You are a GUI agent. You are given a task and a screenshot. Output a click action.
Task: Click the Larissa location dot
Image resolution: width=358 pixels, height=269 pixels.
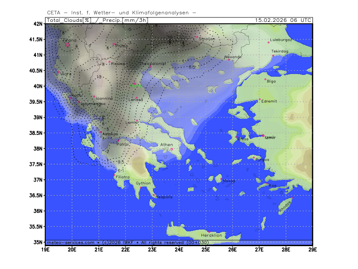click(137, 97)
